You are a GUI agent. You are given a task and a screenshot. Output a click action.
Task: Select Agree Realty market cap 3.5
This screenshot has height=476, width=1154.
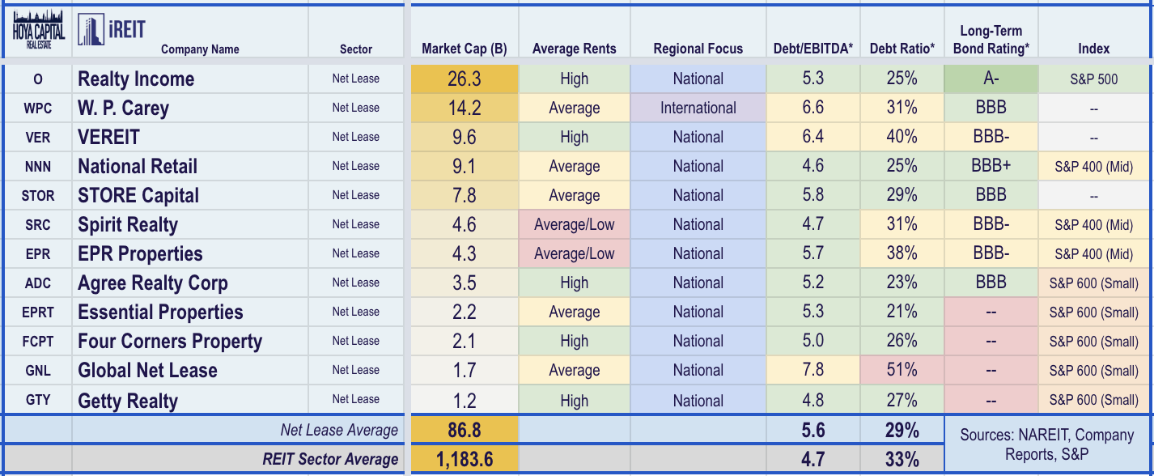click(x=465, y=283)
